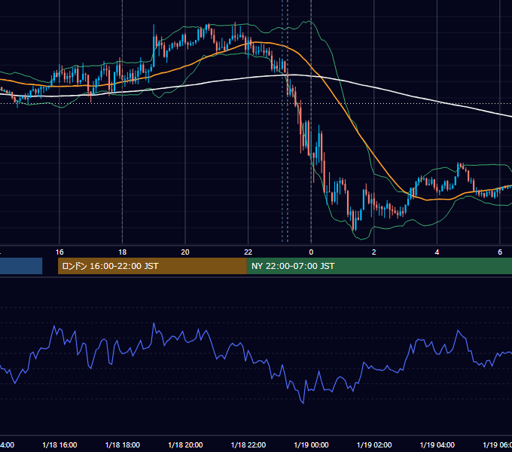
Task: Click the ロンドン 16:00-22:00 JST session bar
Action: pyautogui.click(x=152, y=266)
